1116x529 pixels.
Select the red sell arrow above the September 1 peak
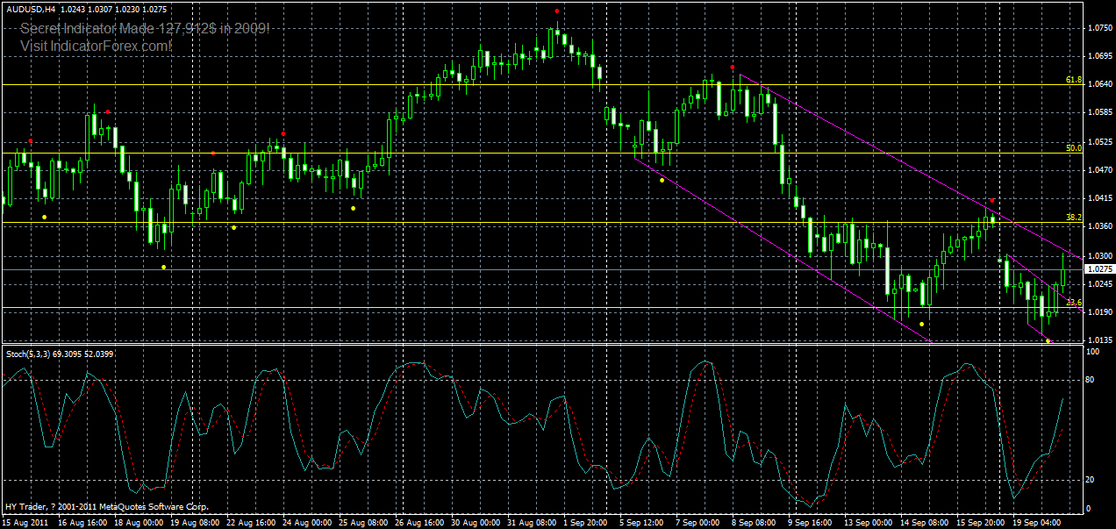557,11
